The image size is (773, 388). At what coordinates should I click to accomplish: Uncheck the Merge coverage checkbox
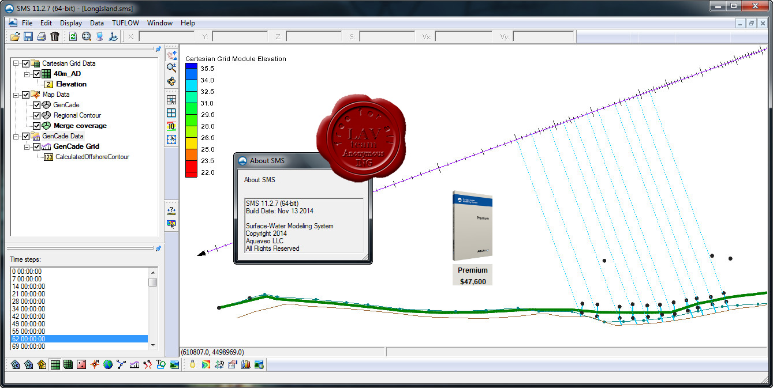[x=36, y=126]
